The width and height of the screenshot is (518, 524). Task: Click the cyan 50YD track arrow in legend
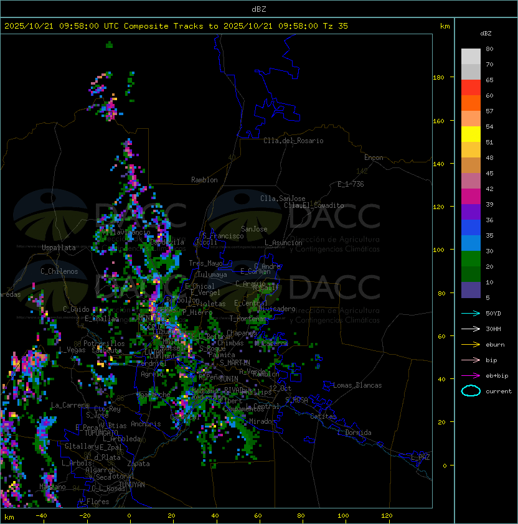pyautogui.click(x=471, y=314)
